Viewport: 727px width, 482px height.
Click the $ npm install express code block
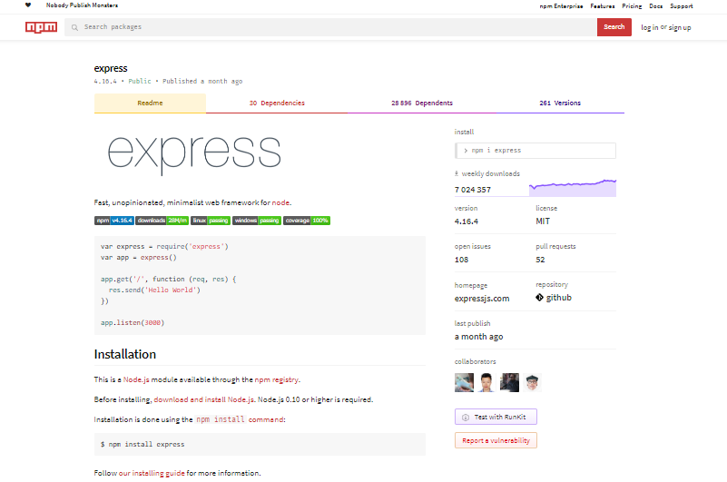pyautogui.click(x=260, y=444)
